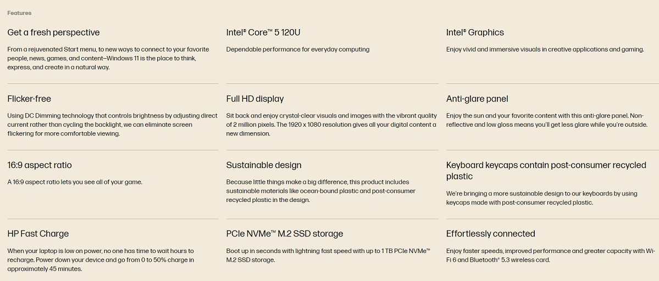Click the Features section label
The height and width of the screenshot is (281, 659).
[19, 13]
